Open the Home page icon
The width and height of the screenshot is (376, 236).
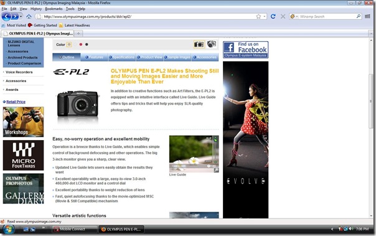[29, 17]
